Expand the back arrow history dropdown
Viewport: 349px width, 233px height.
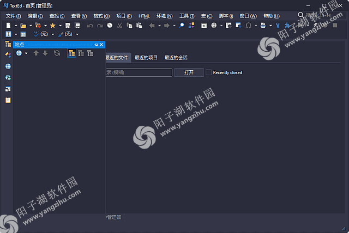[159, 26]
